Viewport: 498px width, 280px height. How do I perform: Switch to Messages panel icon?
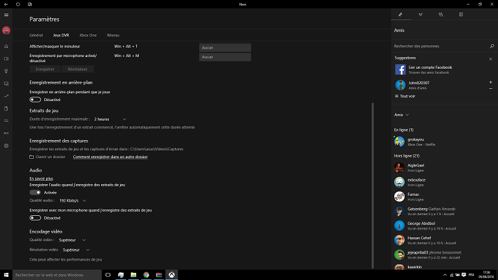pyautogui.click(x=441, y=15)
